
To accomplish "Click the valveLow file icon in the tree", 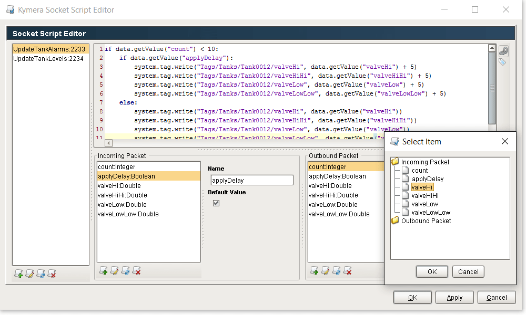I will (x=405, y=204).
